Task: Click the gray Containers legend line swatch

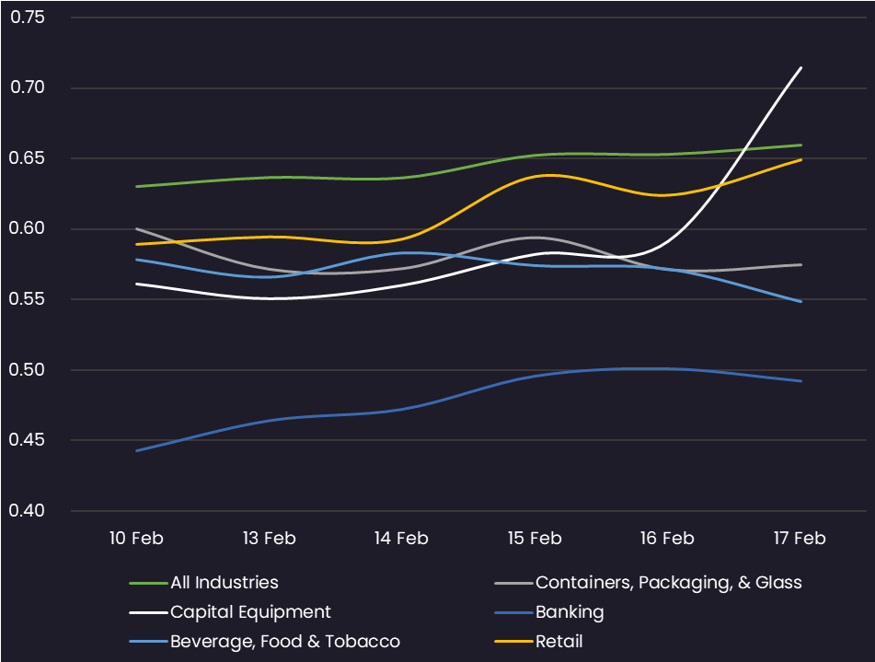Action: [x=513, y=583]
